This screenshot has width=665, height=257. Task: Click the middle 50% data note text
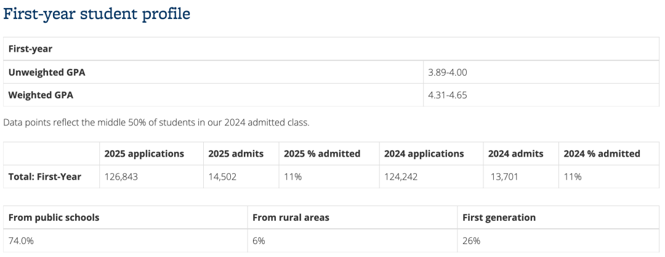[x=156, y=123]
